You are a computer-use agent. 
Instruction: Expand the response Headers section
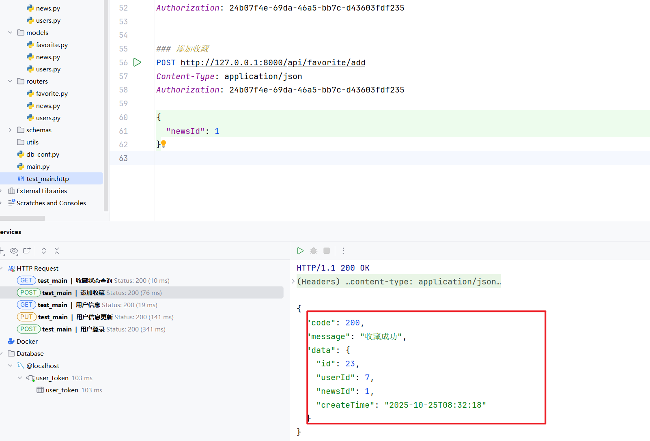click(x=293, y=282)
